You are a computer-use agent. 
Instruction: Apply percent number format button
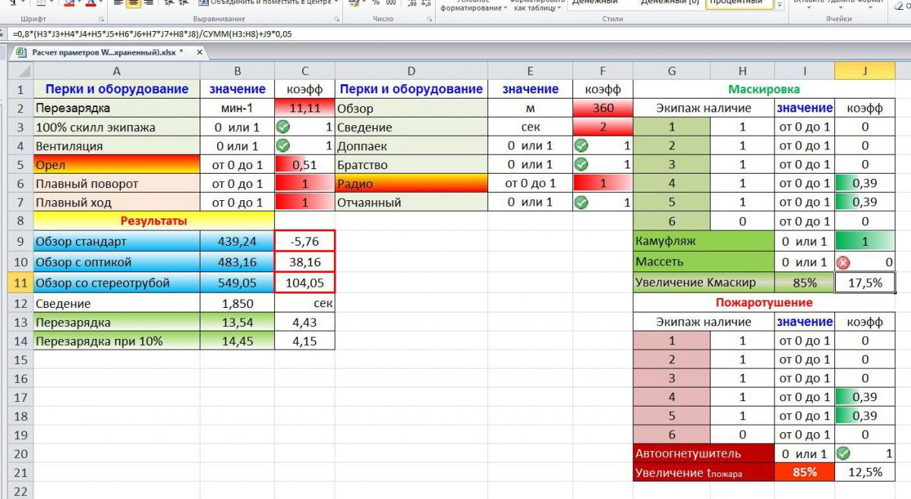coord(375,2)
